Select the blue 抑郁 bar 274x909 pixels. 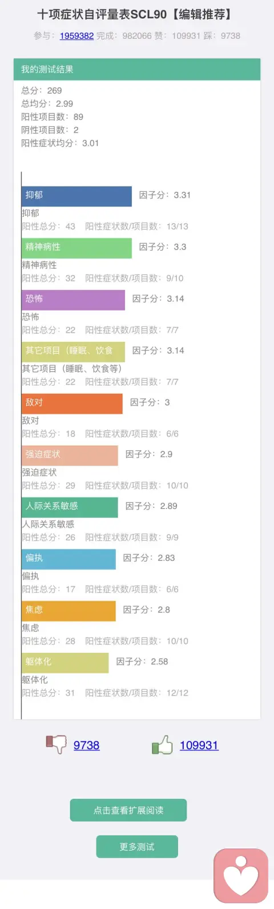coord(76,196)
